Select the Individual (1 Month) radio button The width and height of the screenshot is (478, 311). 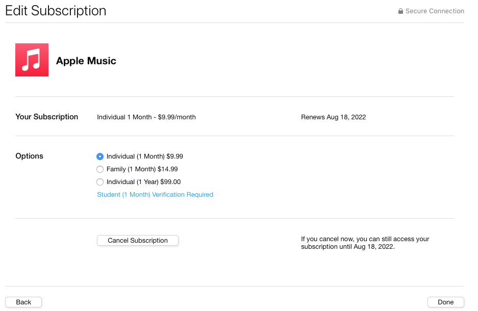point(100,157)
